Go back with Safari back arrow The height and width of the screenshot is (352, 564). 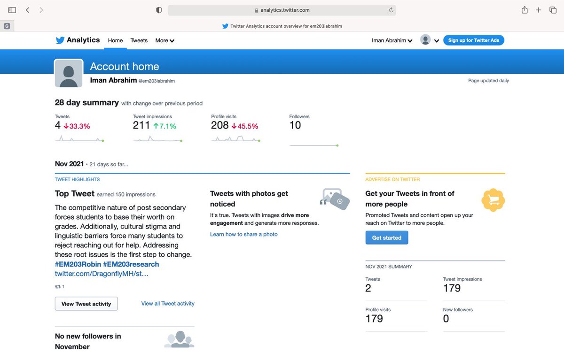[28, 10]
